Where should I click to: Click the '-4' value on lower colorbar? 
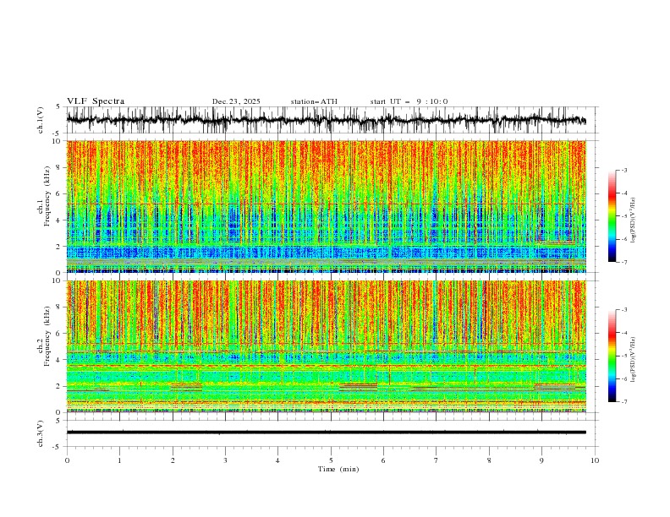(x=624, y=333)
